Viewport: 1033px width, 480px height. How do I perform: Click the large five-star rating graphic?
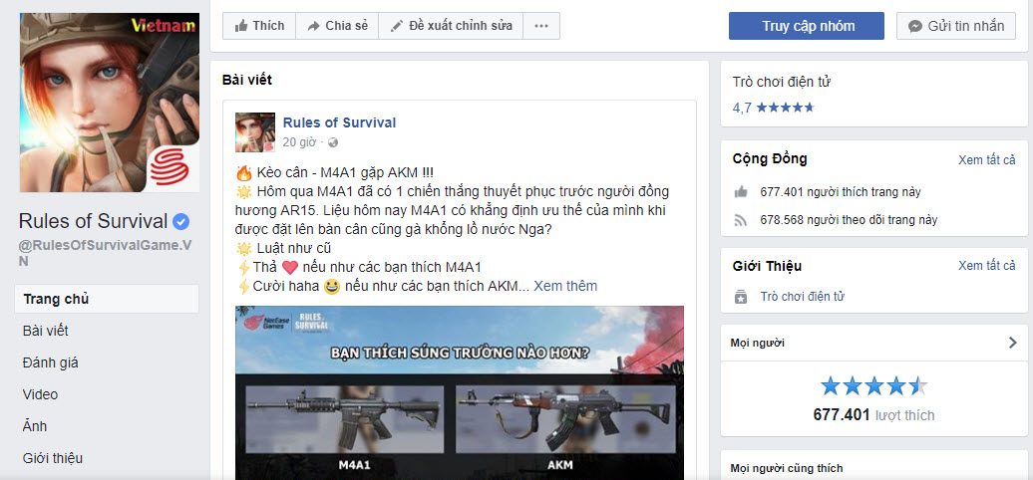point(873,386)
